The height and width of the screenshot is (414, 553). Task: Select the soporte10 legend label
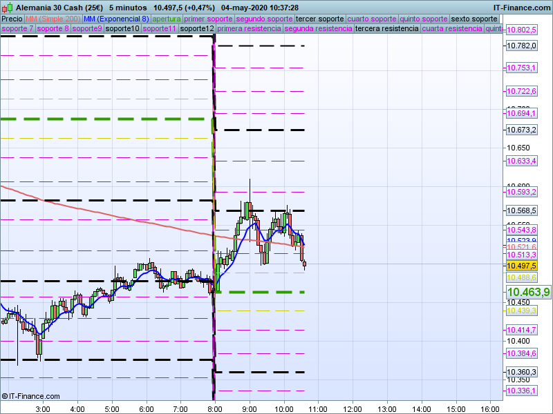coord(122,28)
